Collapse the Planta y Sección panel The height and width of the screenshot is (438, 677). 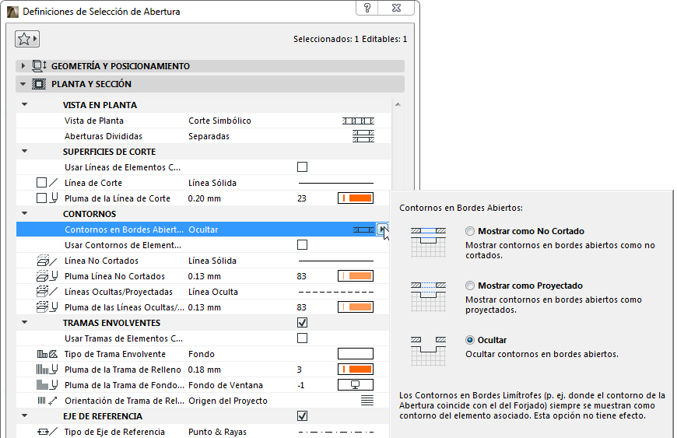click(23, 84)
